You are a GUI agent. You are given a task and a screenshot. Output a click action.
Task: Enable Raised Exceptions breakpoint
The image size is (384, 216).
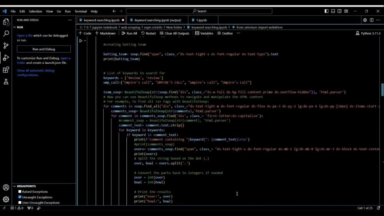pyautogui.click(x=20, y=191)
